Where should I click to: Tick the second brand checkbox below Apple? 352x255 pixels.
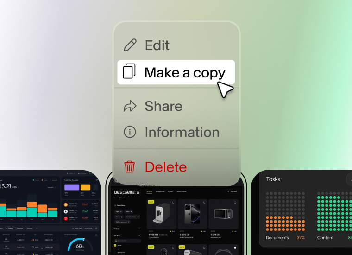(115, 249)
